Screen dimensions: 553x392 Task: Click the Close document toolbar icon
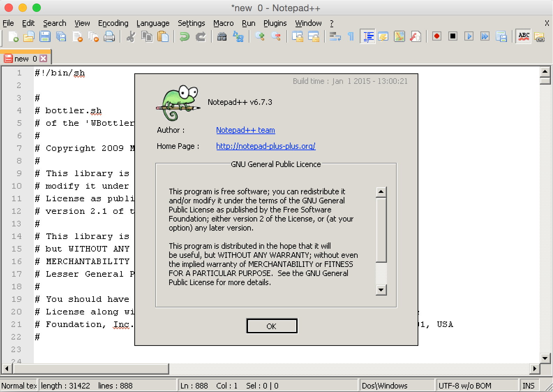(x=77, y=36)
